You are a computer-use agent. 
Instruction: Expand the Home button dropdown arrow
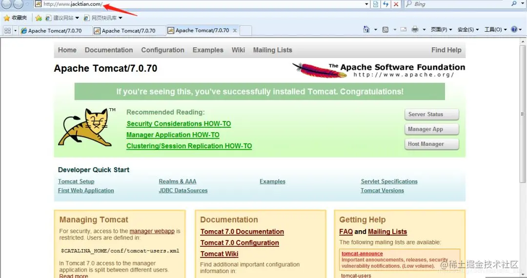(375, 30)
